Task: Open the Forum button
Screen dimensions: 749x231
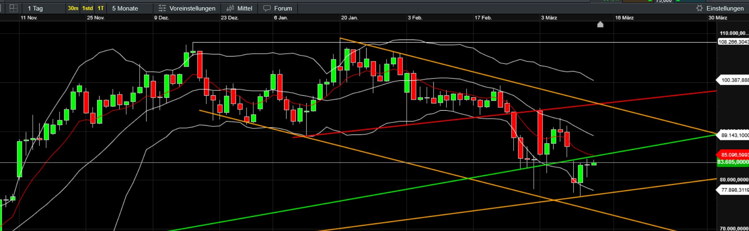Action: [277, 8]
